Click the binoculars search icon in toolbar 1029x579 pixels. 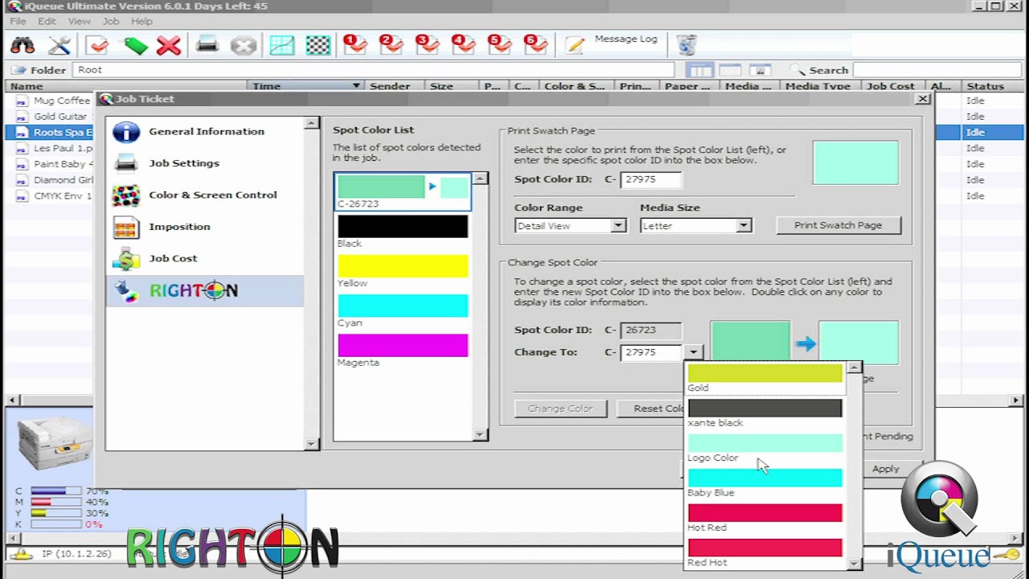tap(23, 45)
